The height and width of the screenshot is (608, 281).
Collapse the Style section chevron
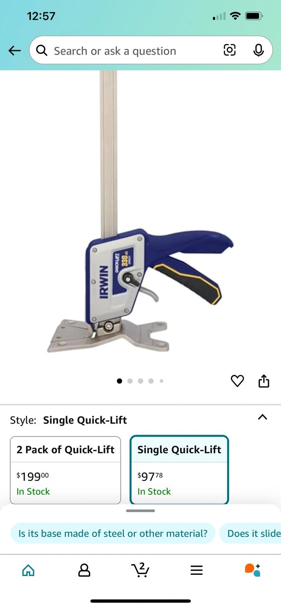263,417
